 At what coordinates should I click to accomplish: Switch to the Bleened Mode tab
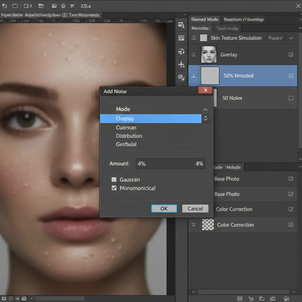(204, 19)
